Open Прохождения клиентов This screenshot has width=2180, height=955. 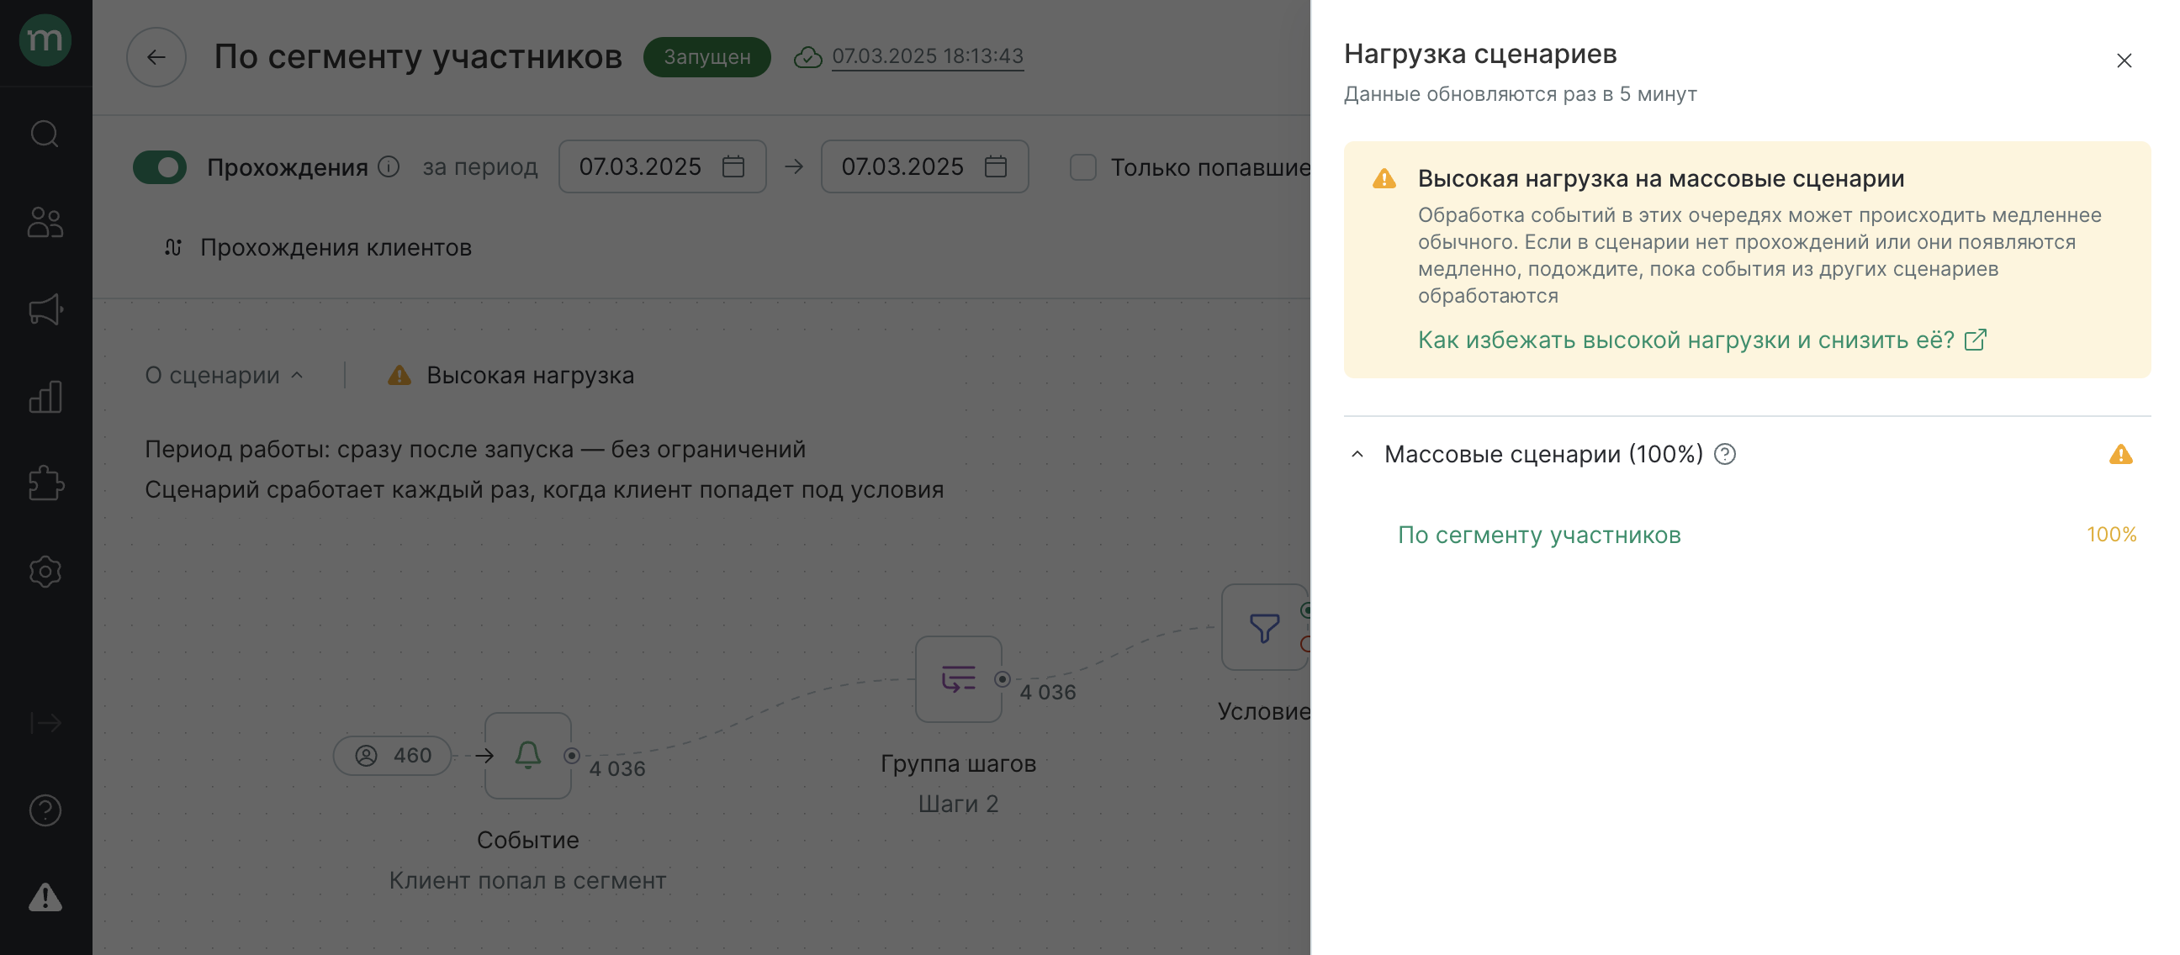coord(317,248)
